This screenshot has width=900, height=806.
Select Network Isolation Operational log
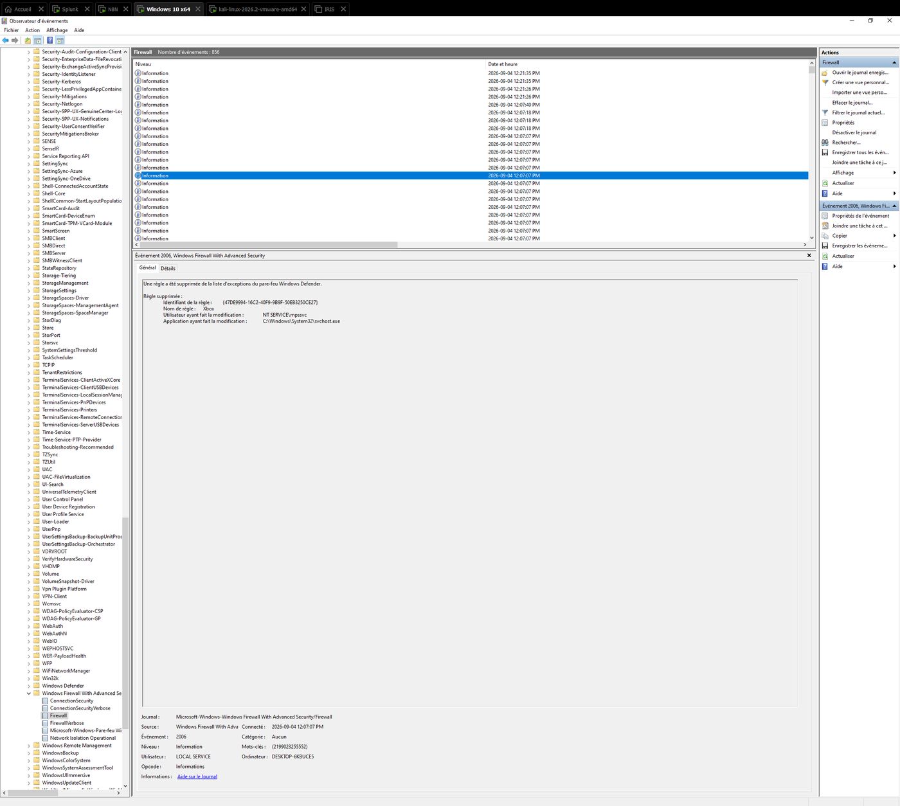[83, 738]
